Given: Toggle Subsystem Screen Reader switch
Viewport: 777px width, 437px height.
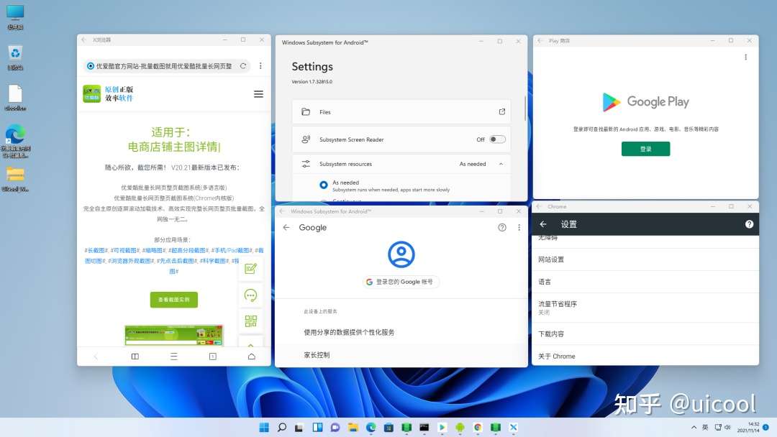Looking at the screenshot, I should click(x=497, y=139).
